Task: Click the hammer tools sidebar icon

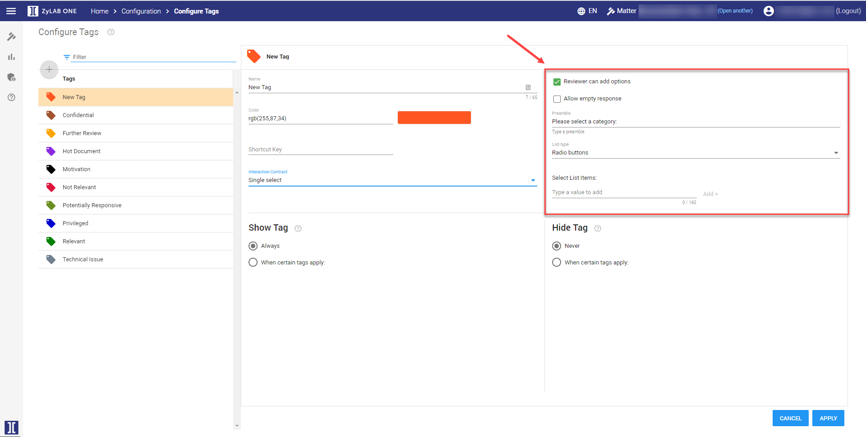Action: [x=11, y=36]
